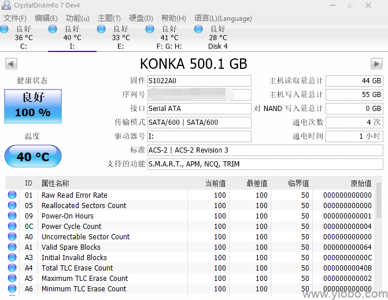Click the transfer mode field SATA/600 | SATA/600
Image resolution: width=388 pixels, height=300 pixels.
199,123
